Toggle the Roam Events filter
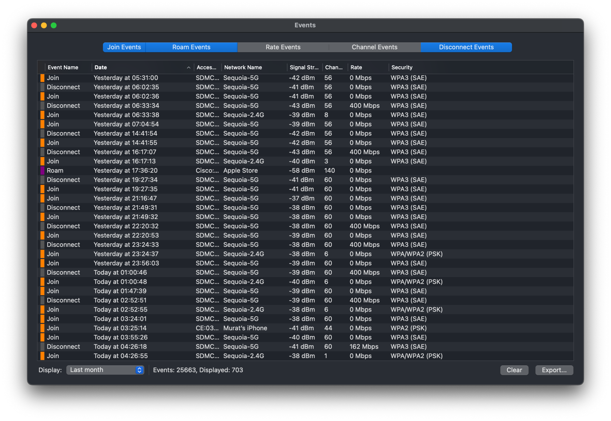 pos(191,47)
